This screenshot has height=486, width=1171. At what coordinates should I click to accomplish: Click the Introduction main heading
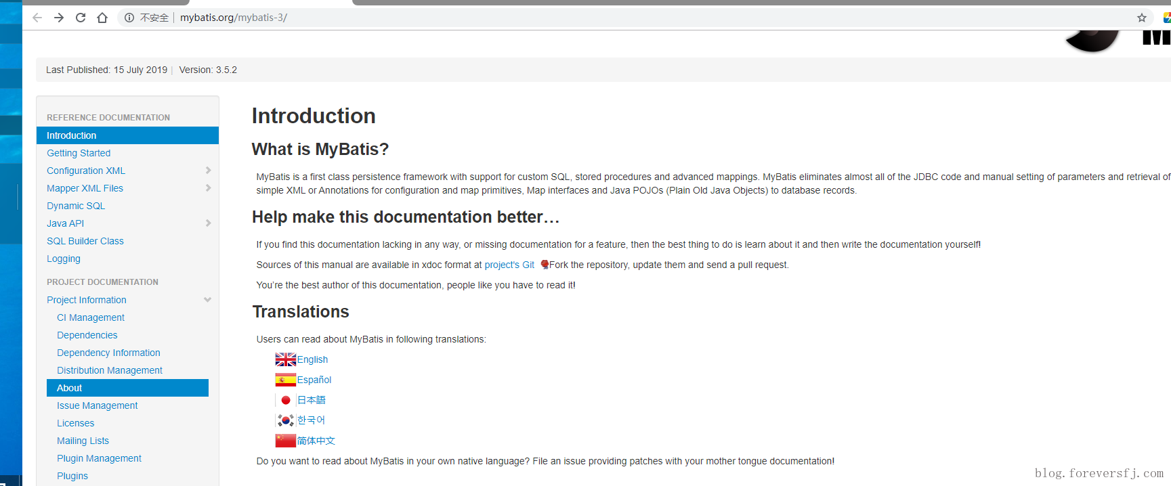(x=314, y=116)
